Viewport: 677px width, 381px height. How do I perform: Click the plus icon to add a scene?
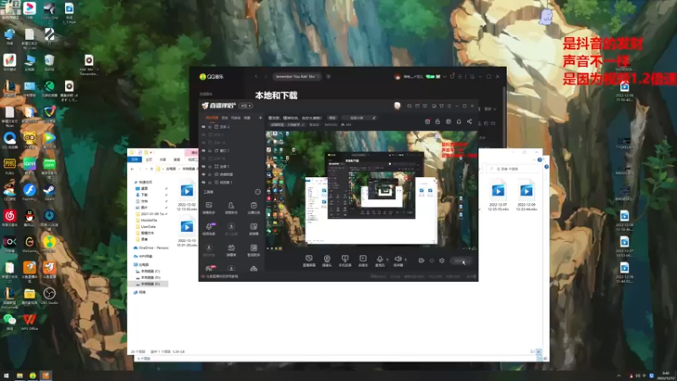(260, 118)
